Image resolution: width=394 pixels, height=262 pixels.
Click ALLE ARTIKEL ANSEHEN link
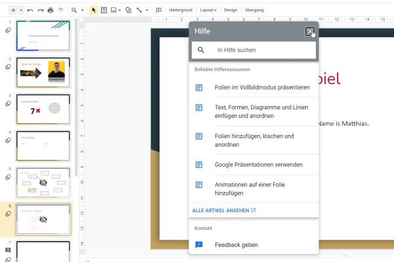[224, 211]
